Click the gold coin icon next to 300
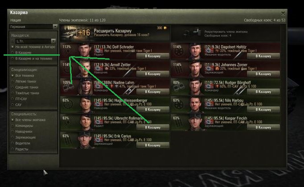304x187 pixels. [x=165, y=28]
